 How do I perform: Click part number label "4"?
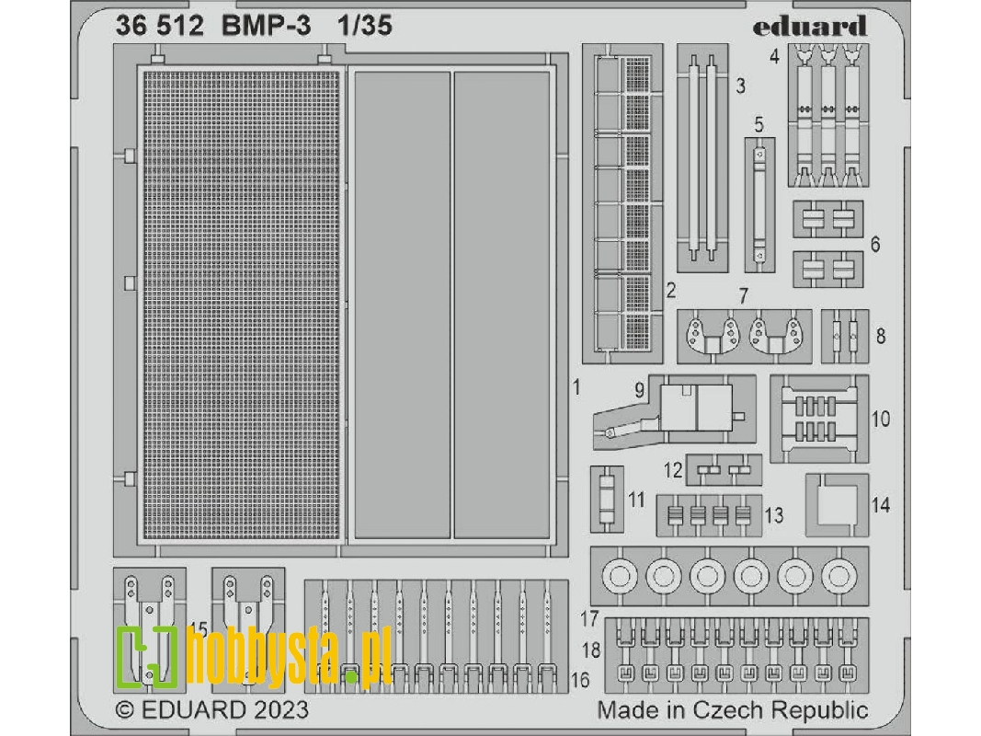coord(775,56)
